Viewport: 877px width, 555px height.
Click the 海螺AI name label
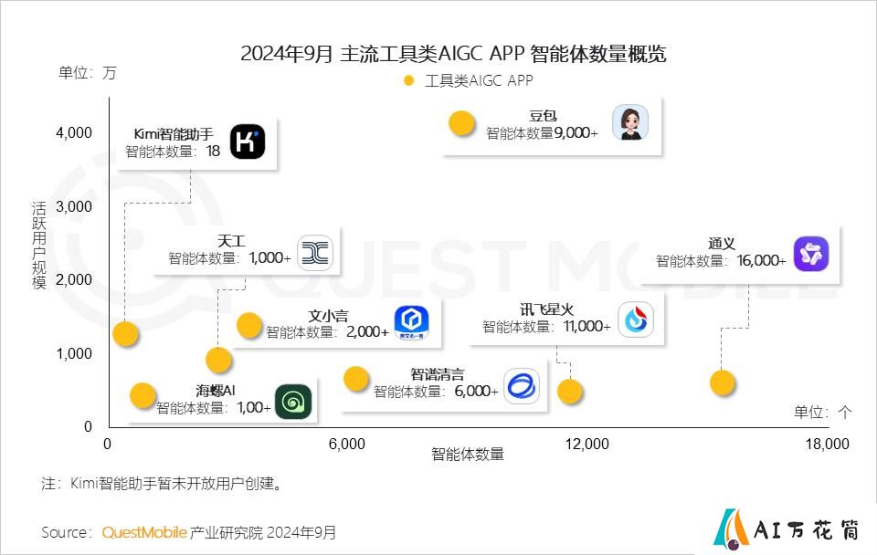pos(216,390)
